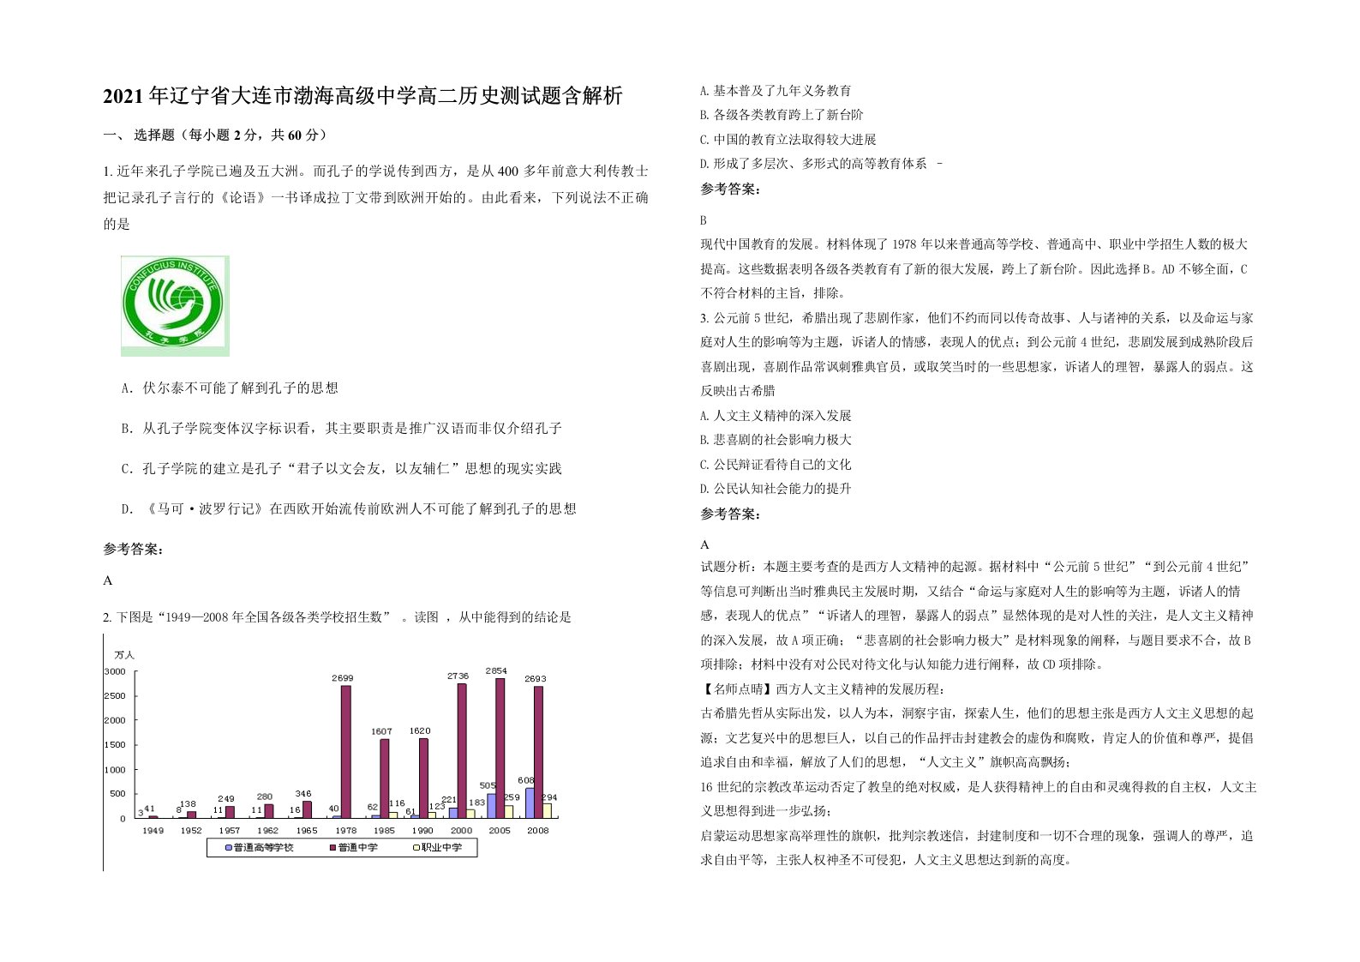Click the answer explanation line starting '现代中国教育的发展'
1360x962 pixels.
(974, 244)
